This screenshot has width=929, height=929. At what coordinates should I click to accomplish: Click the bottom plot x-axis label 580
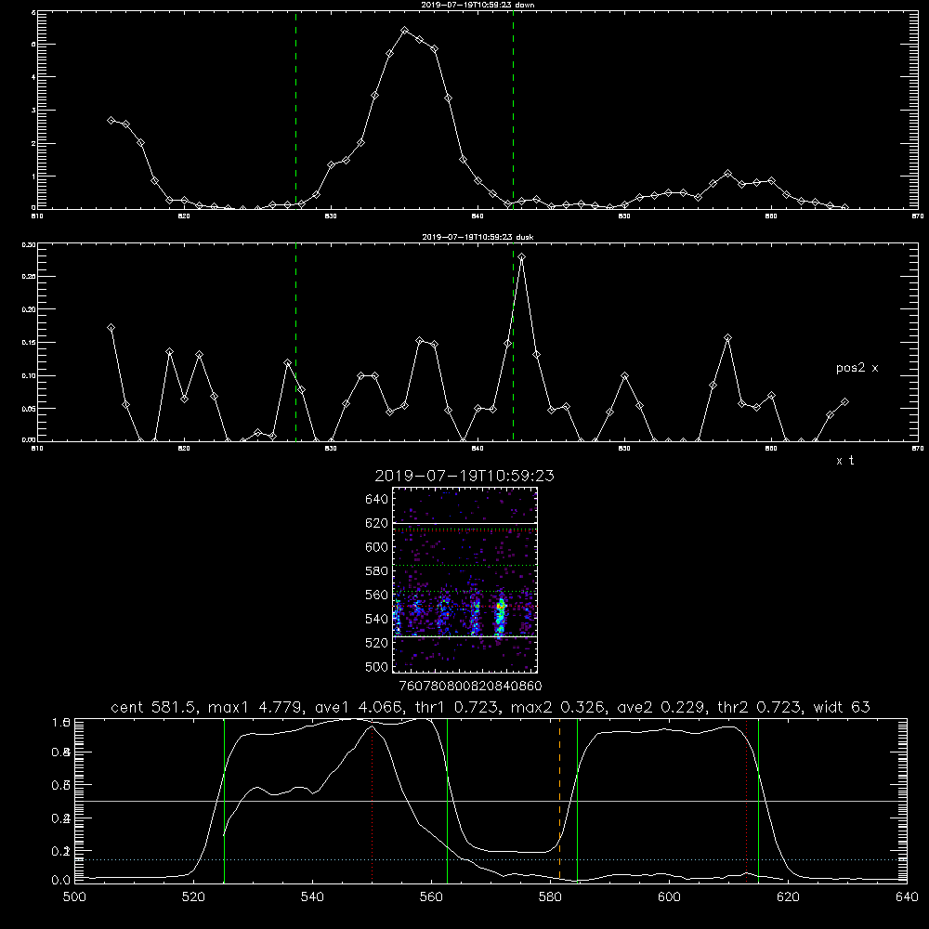tap(550, 897)
